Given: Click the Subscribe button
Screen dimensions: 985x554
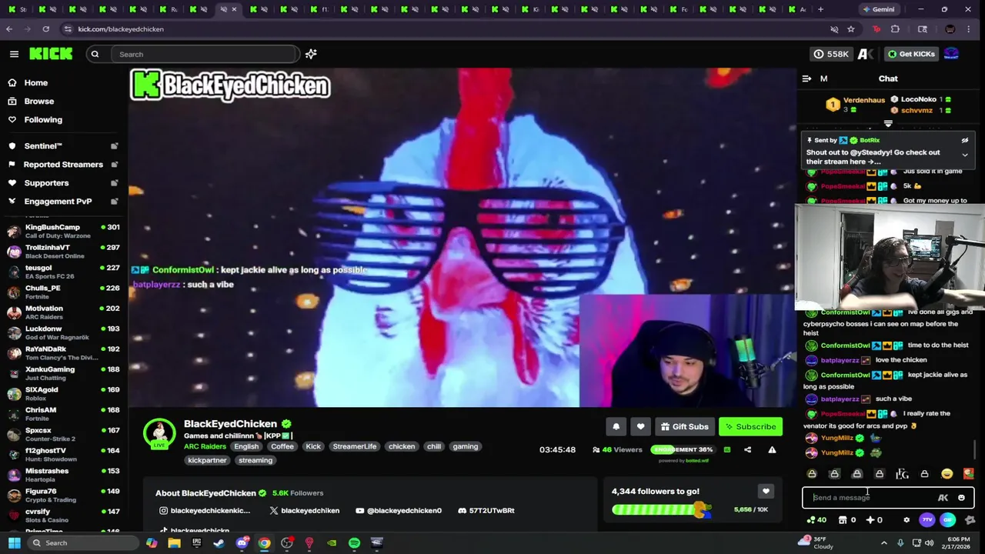Looking at the screenshot, I should pos(750,426).
